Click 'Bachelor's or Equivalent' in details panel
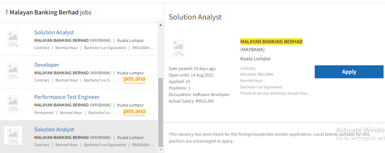Viewport: 385px width, 153px height. point(261,87)
